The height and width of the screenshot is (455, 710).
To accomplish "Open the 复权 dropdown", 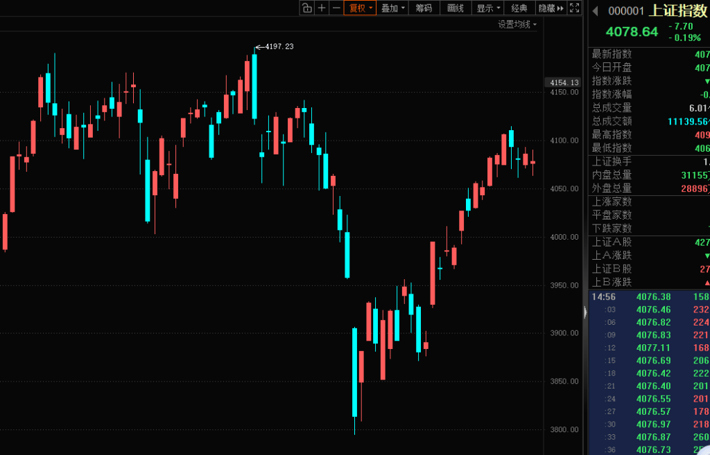I will [361, 8].
